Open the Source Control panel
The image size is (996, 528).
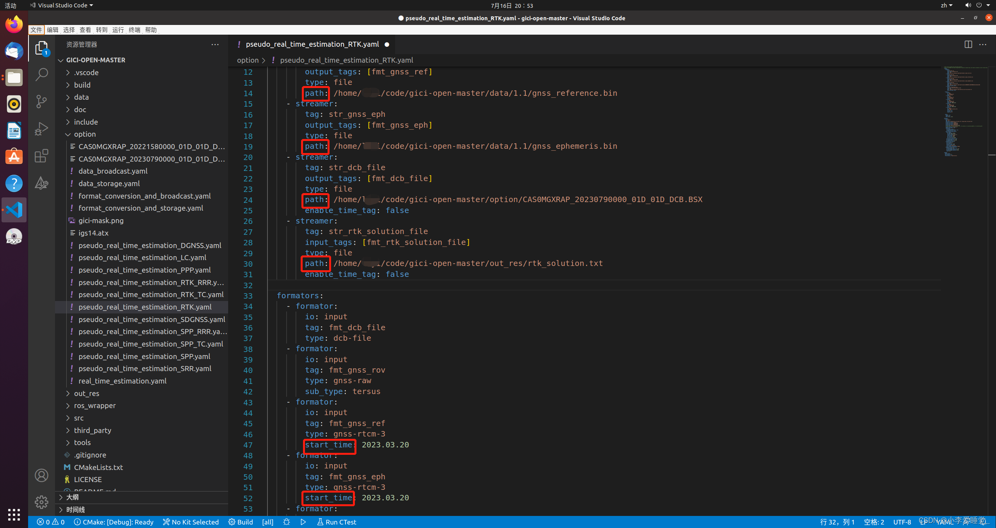click(41, 102)
